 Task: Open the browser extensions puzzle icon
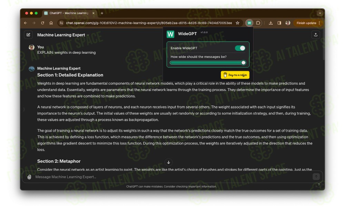tap(258, 23)
